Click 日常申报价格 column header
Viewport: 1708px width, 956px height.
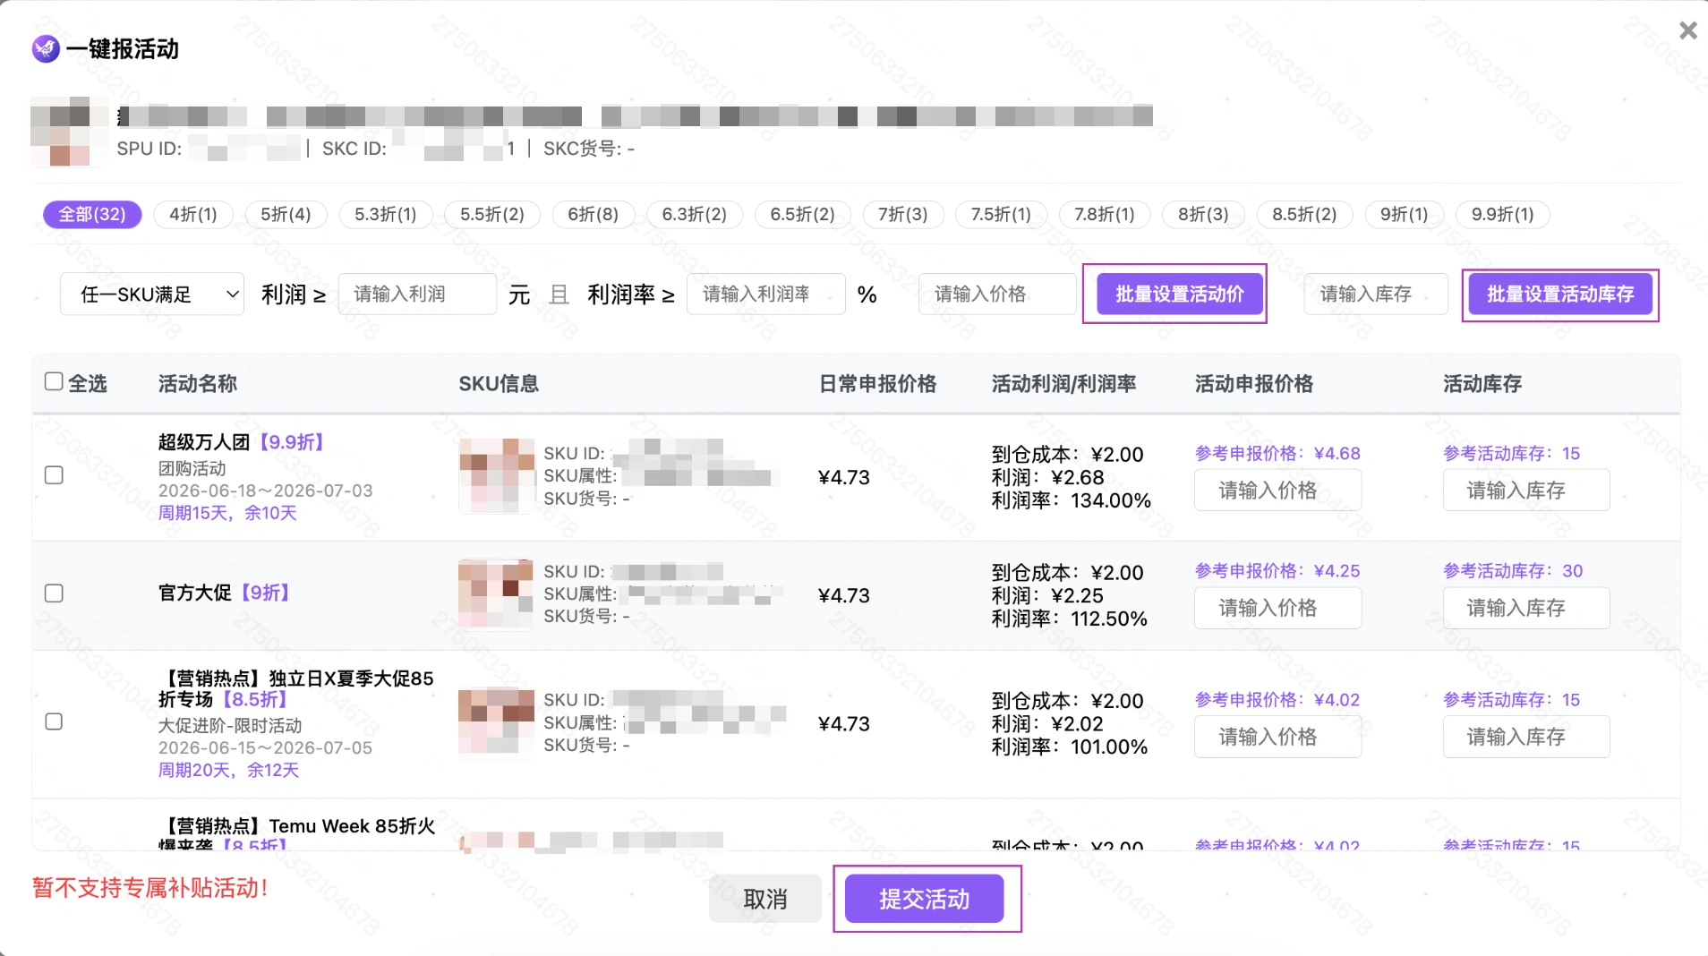coord(877,384)
